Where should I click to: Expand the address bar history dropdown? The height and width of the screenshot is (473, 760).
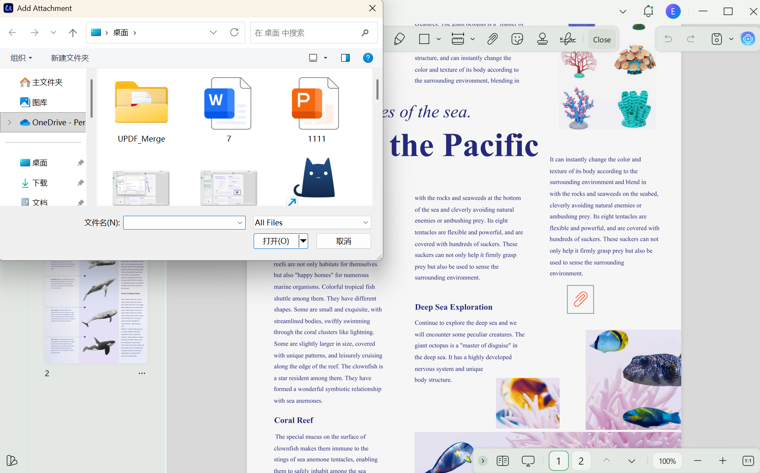(x=213, y=33)
